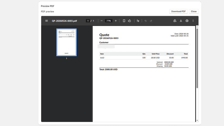Save the PDF to Drive icon

coord(175,21)
